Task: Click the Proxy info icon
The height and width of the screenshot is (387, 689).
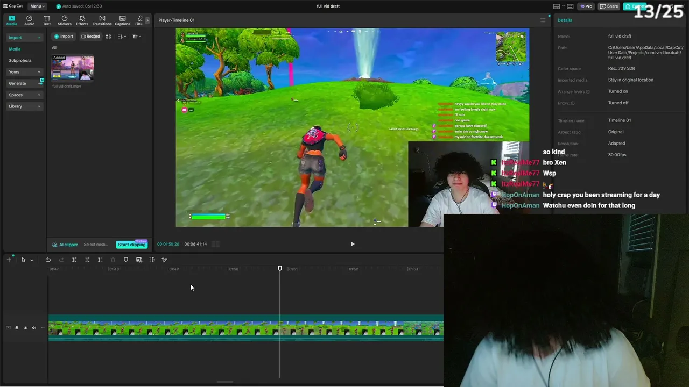Action: pyautogui.click(x=573, y=103)
